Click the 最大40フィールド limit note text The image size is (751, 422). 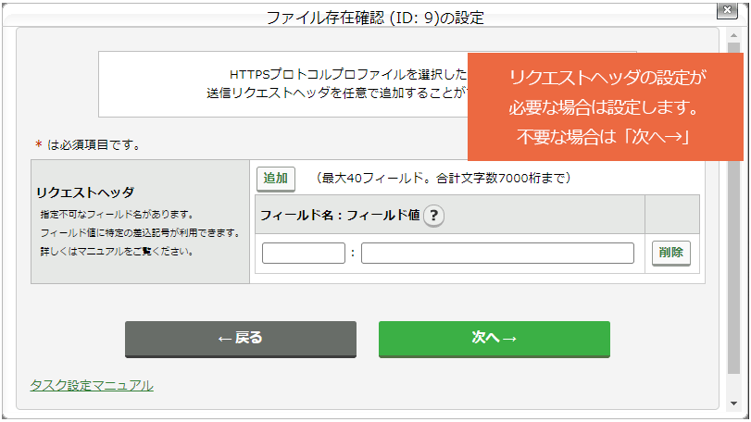click(443, 179)
